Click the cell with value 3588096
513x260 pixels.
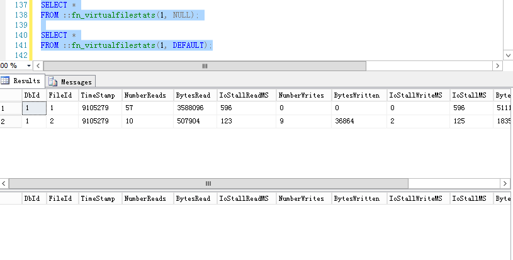coord(193,108)
